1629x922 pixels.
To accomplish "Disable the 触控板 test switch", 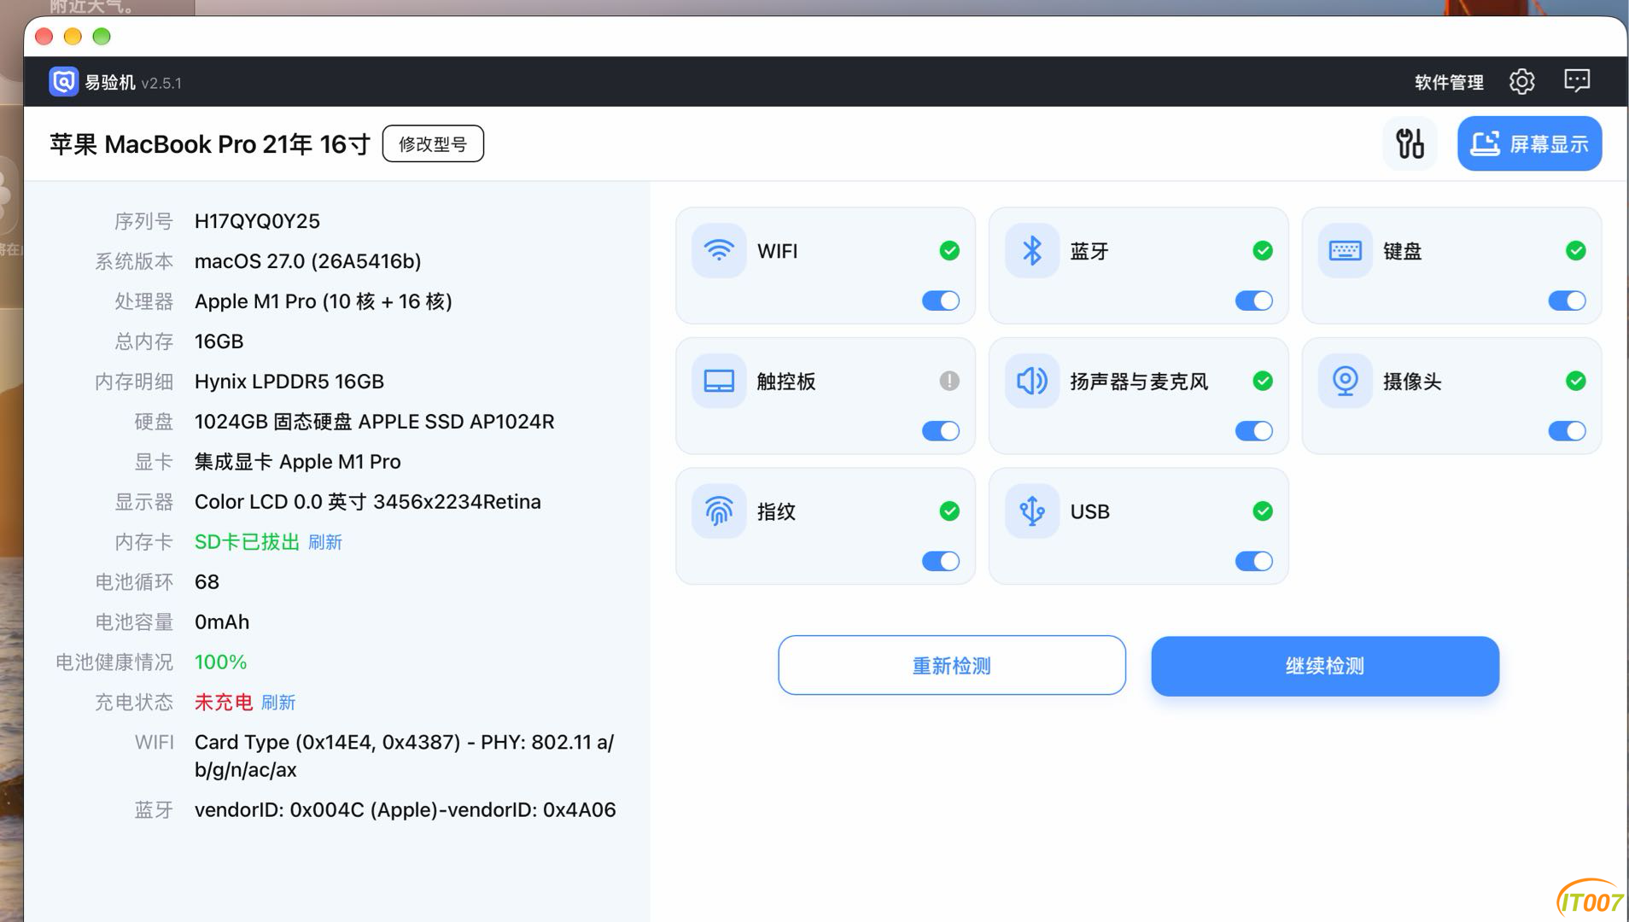I will point(941,431).
